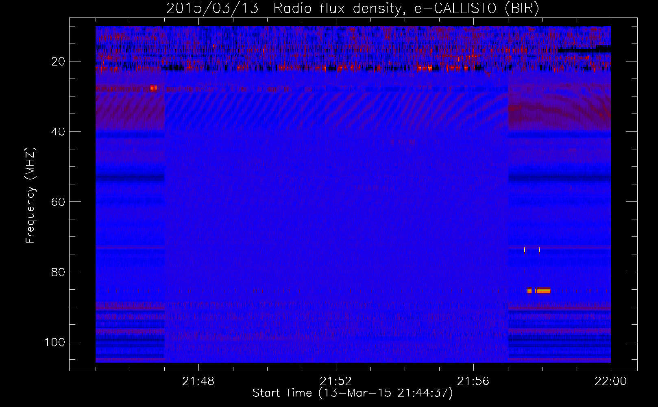This screenshot has height=407, width=658.
Task: Click the 100 MHz frequency tick label
Action: (x=55, y=342)
